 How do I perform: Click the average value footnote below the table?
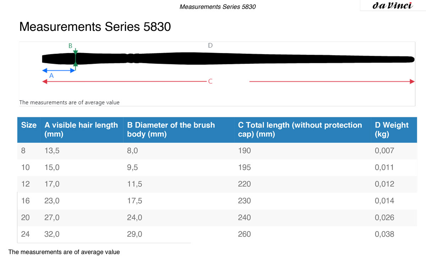pos(64,252)
